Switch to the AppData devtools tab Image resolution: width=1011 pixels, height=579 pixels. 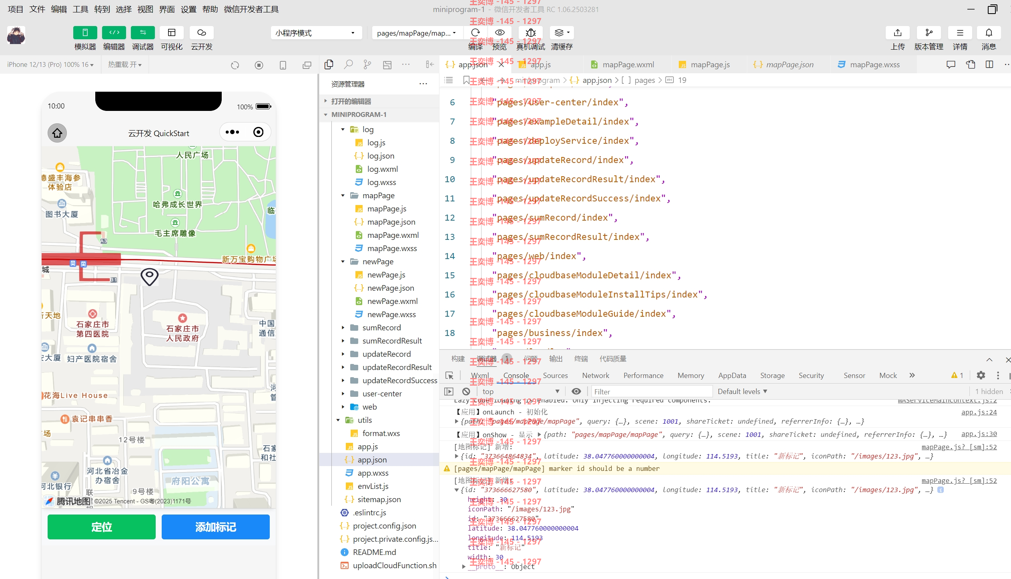click(x=732, y=376)
